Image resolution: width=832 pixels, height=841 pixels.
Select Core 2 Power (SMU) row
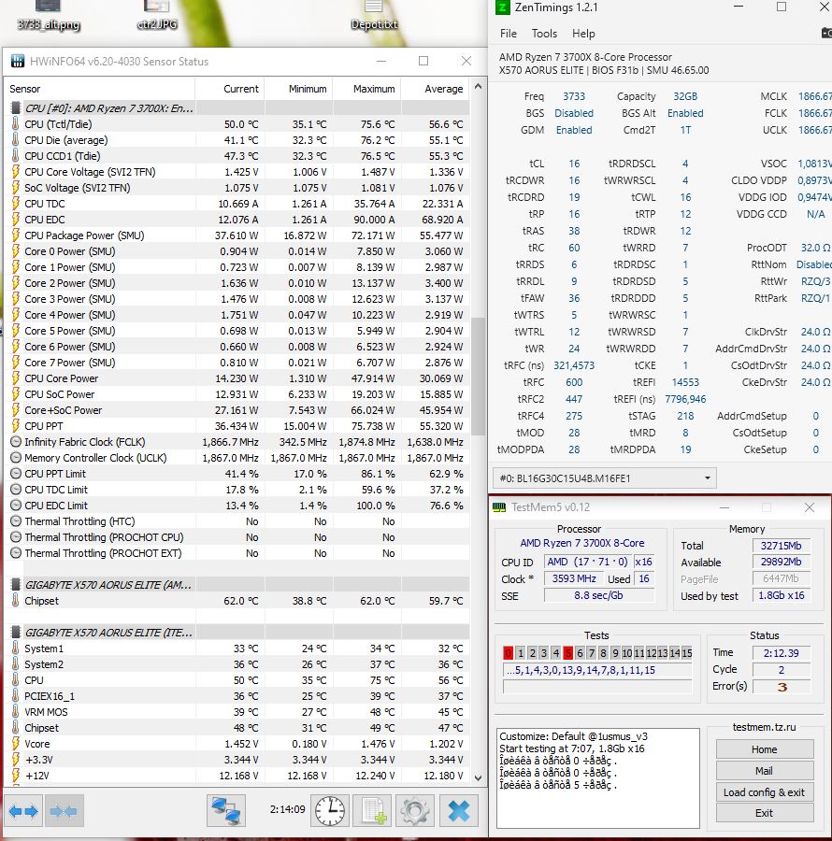237,283
